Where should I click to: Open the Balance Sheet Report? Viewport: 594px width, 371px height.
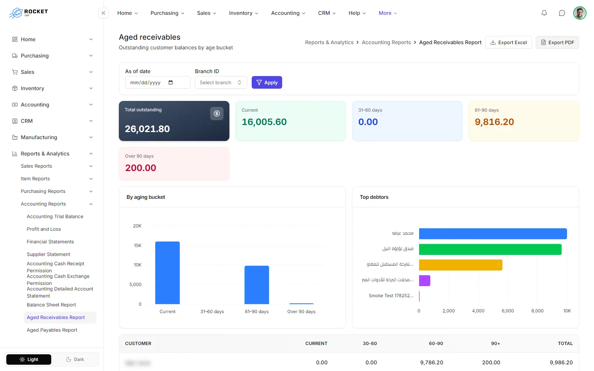coord(51,305)
